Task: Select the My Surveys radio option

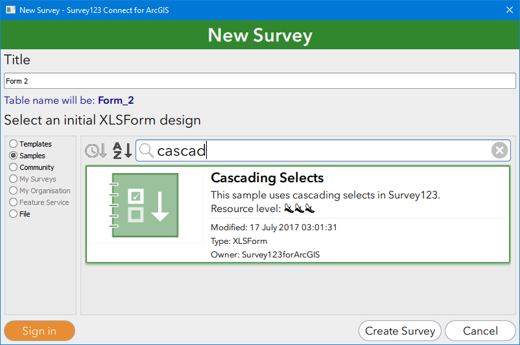Action: 14,179
